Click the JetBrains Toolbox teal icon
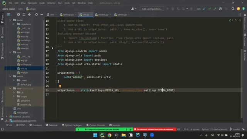 coord(244,9)
